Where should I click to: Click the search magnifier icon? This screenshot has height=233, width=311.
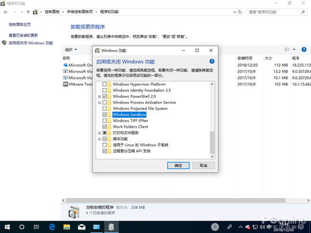point(303,12)
